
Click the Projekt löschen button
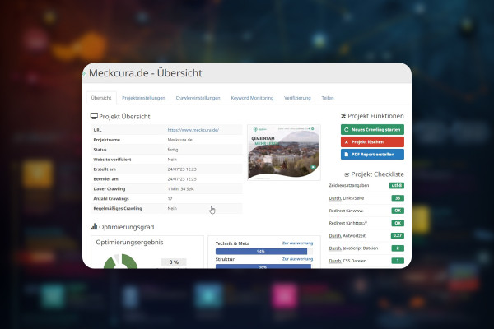(x=372, y=142)
